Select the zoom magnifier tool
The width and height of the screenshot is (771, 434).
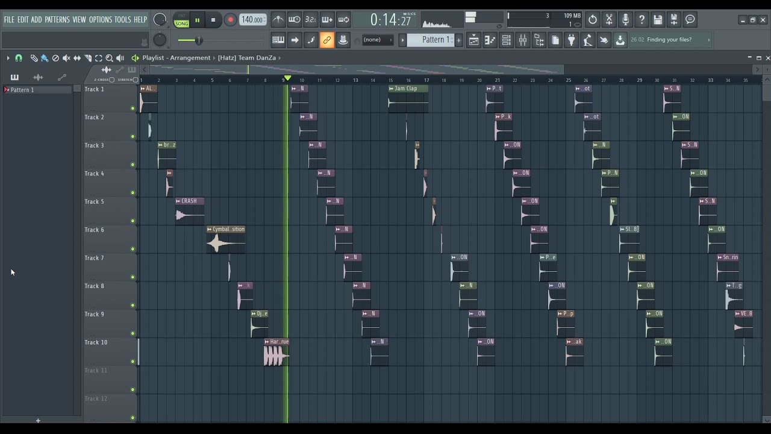coord(110,58)
